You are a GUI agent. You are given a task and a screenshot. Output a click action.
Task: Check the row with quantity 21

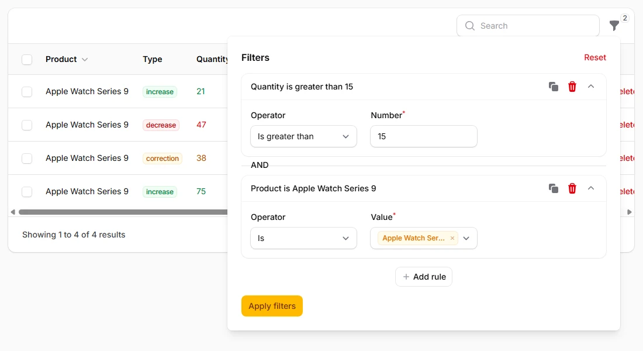tap(27, 91)
